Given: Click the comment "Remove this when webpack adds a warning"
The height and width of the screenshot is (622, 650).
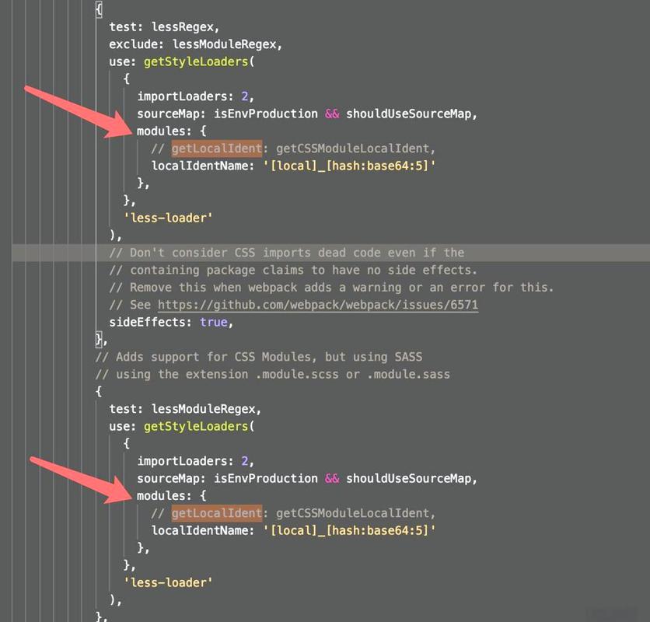Looking at the screenshot, I should coord(331,288).
